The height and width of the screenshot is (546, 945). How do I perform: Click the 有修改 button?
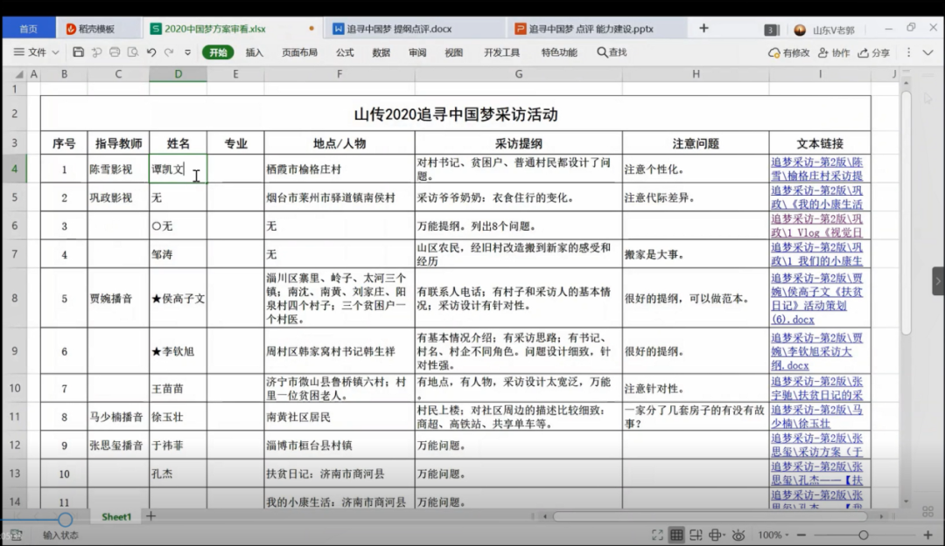(789, 52)
